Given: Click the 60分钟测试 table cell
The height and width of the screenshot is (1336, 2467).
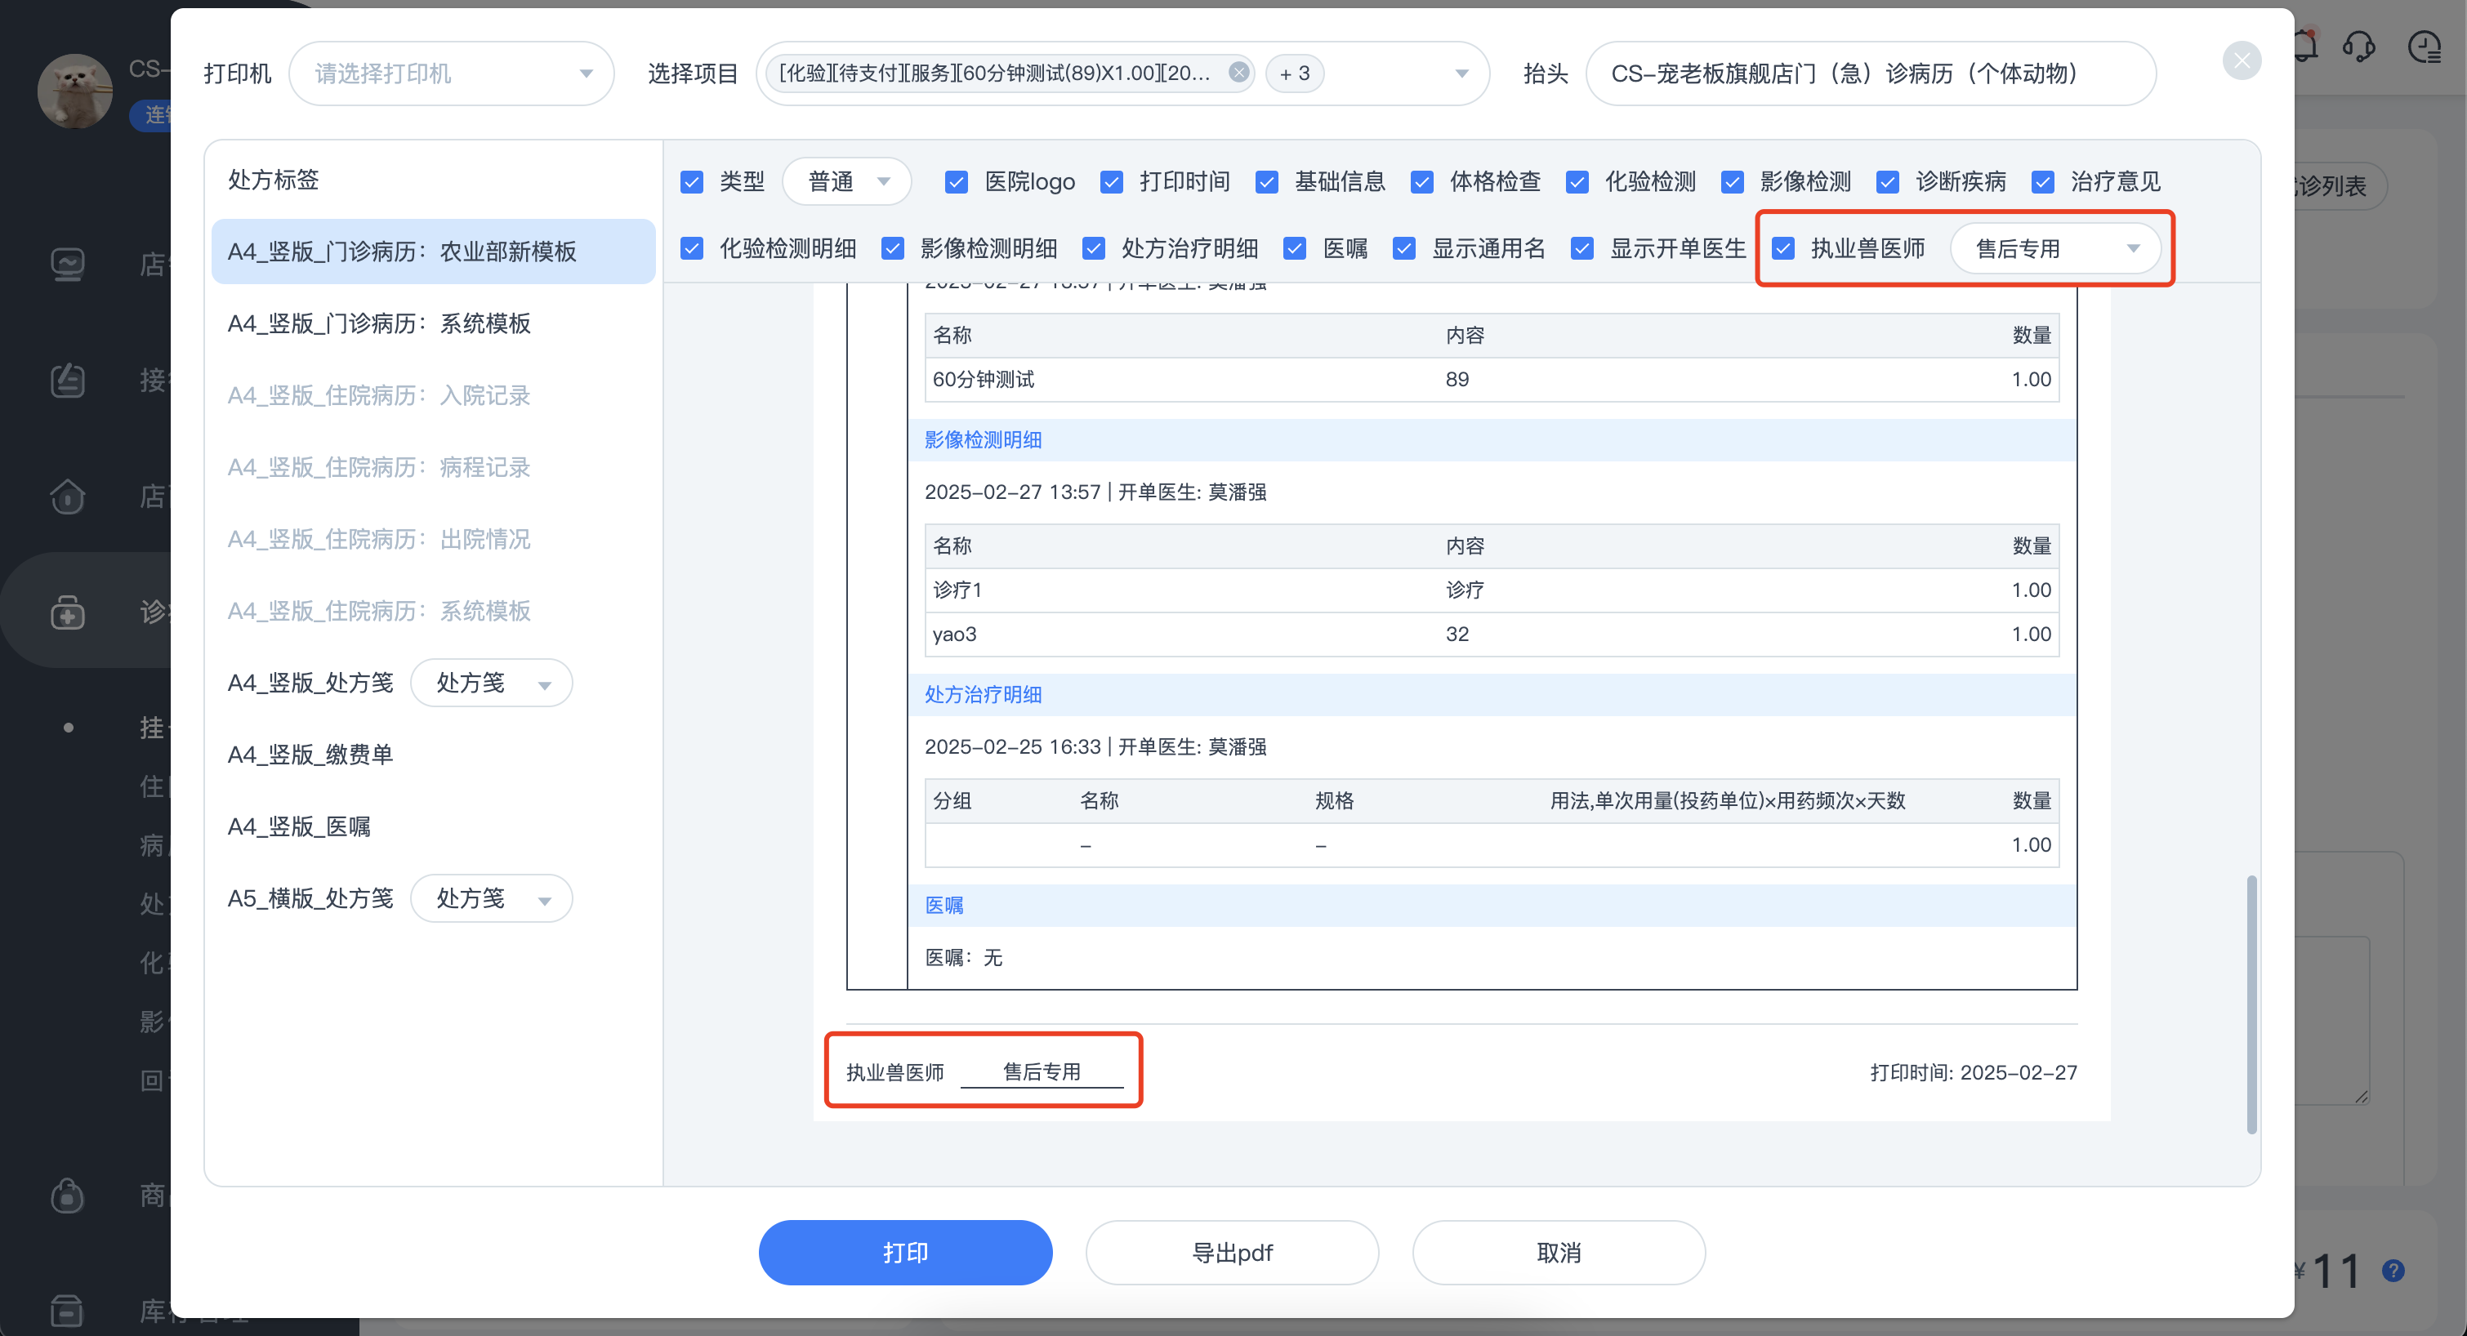Looking at the screenshot, I should point(984,379).
